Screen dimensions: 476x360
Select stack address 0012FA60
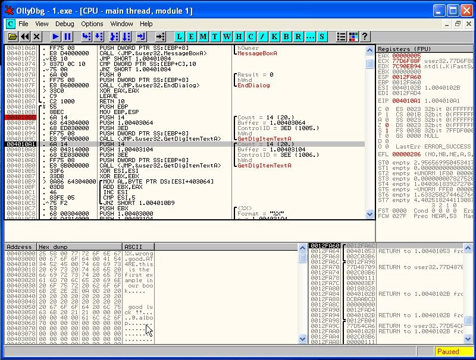pos(324,246)
